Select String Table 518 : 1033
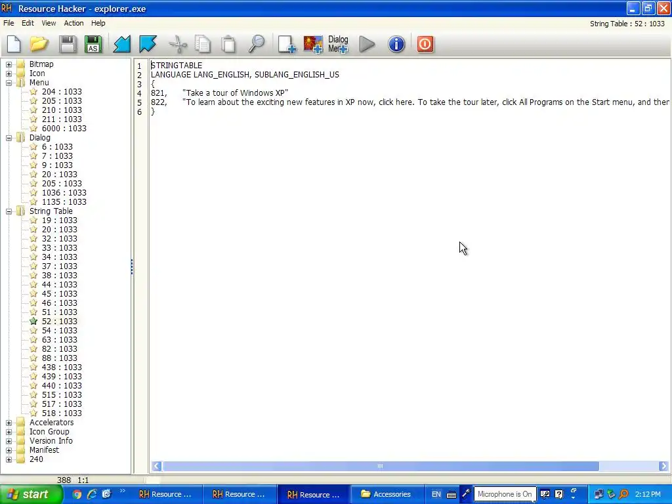Viewport: 672px width, 504px height. [62, 413]
